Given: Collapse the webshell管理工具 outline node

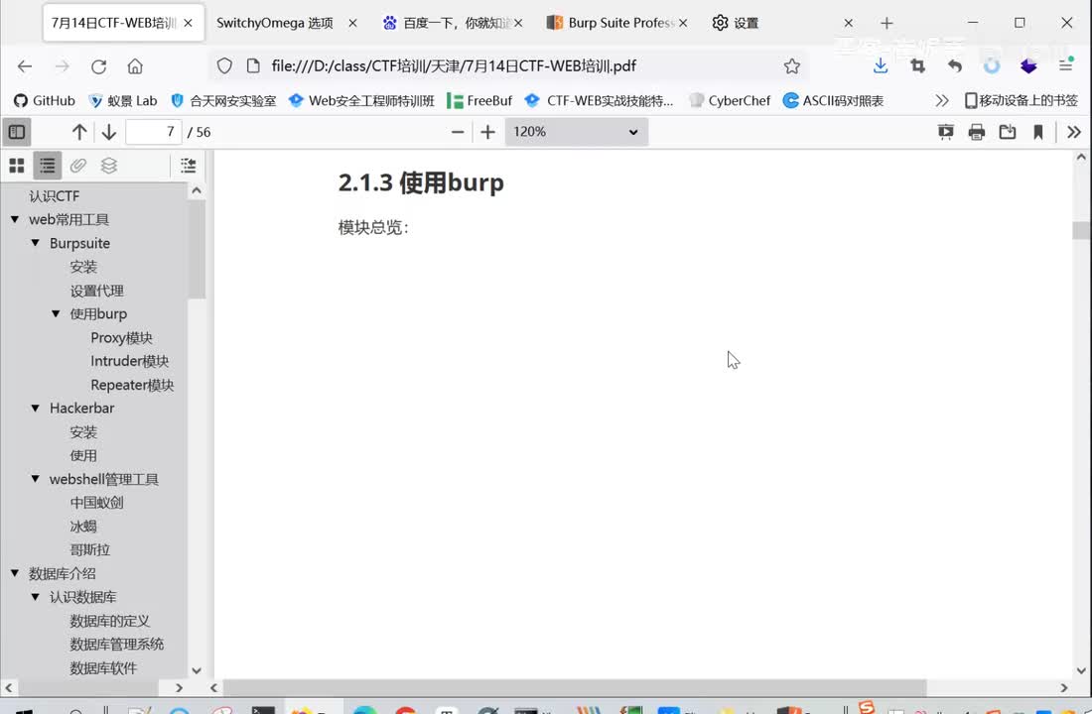Looking at the screenshot, I should pyautogui.click(x=36, y=479).
